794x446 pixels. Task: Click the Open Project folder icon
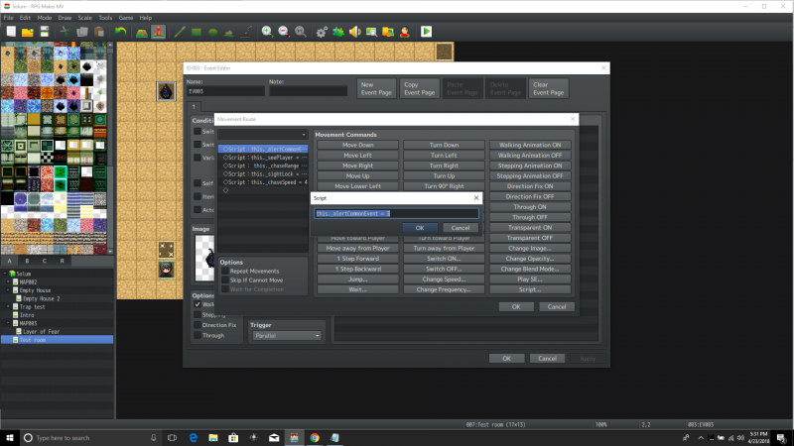pyautogui.click(x=28, y=32)
